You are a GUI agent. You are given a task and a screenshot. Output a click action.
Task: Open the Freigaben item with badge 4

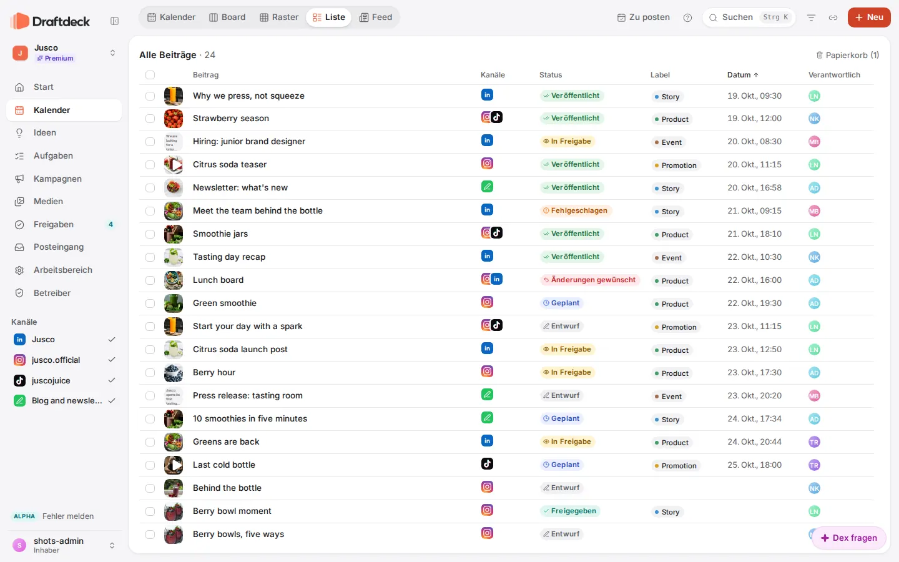[x=64, y=225]
